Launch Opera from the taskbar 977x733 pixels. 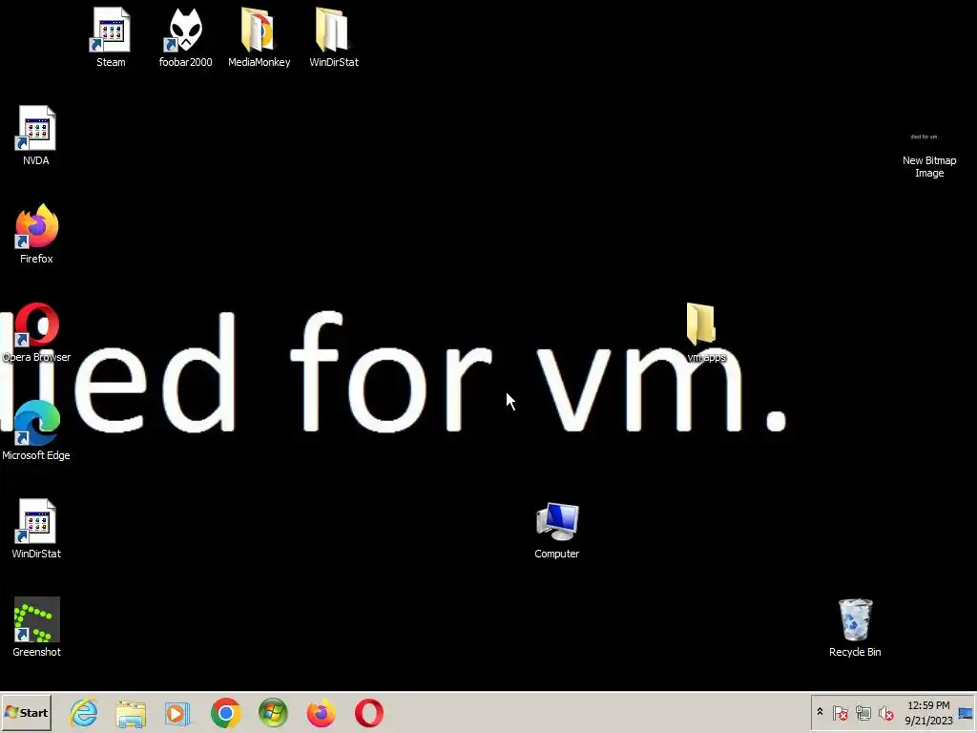tap(369, 713)
